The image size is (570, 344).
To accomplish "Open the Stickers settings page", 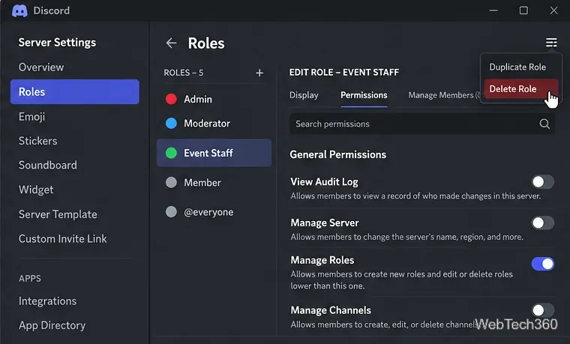I will [x=37, y=141].
